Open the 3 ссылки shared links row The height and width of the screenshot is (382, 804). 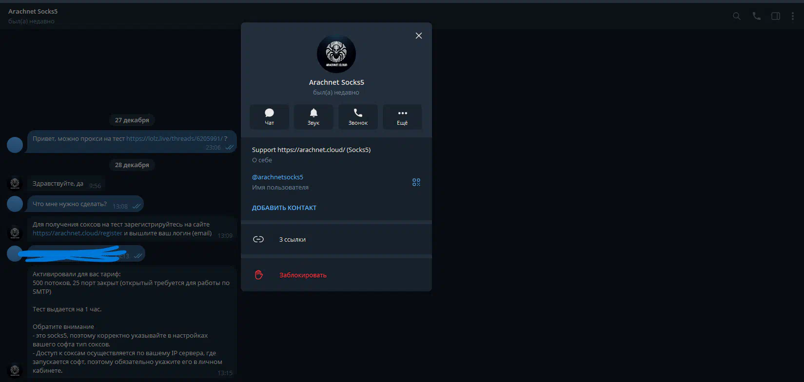pos(336,239)
